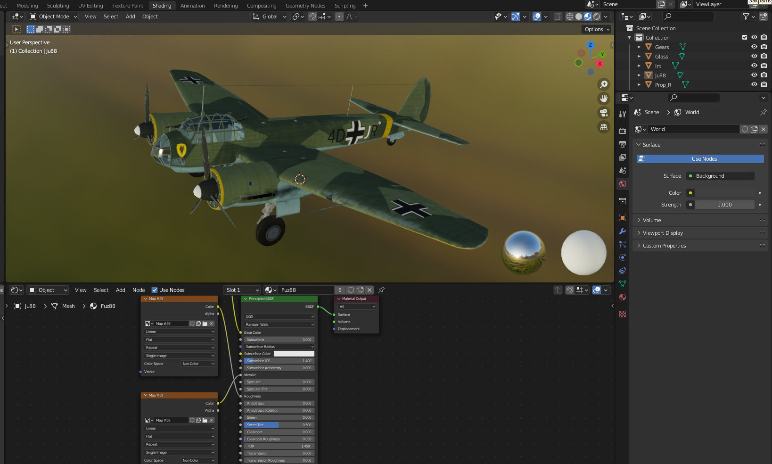The height and width of the screenshot is (464, 772).
Task: Toggle viewport overlays button
Action: (x=537, y=17)
